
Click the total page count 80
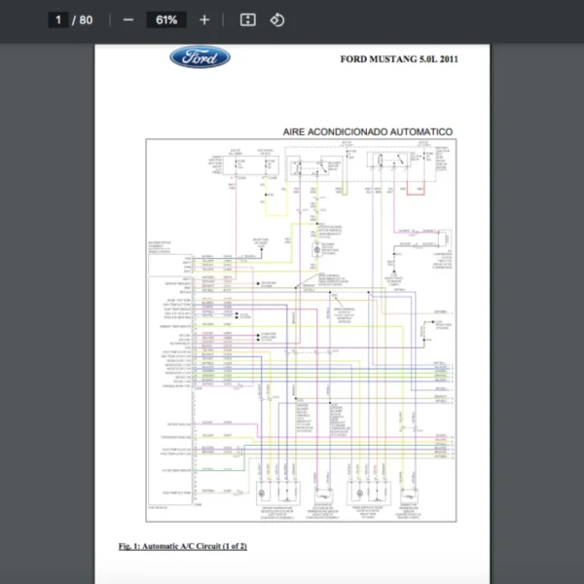(87, 19)
